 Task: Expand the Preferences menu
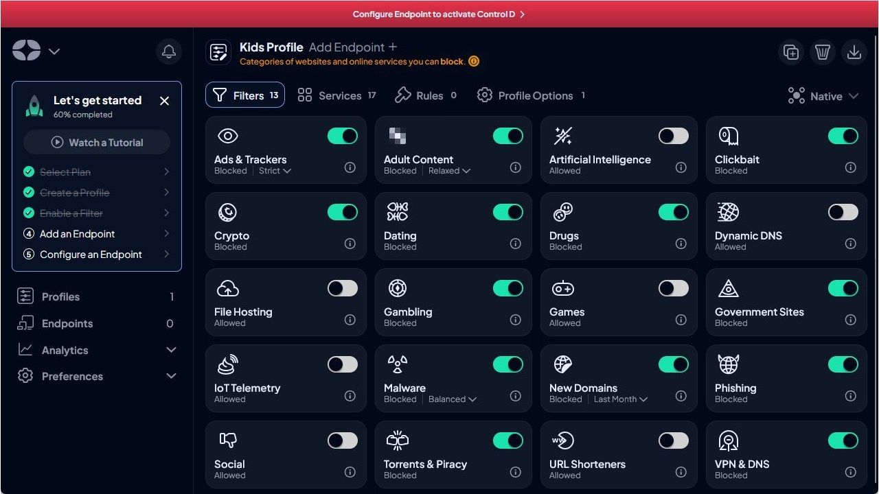[x=97, y=376]
